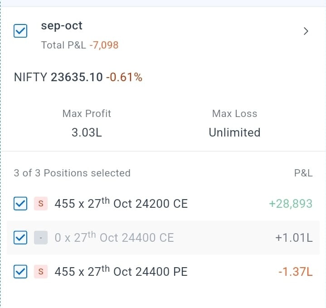326x308 pixels.
Task: Click the P&L column header
Action: pos(303,173)
